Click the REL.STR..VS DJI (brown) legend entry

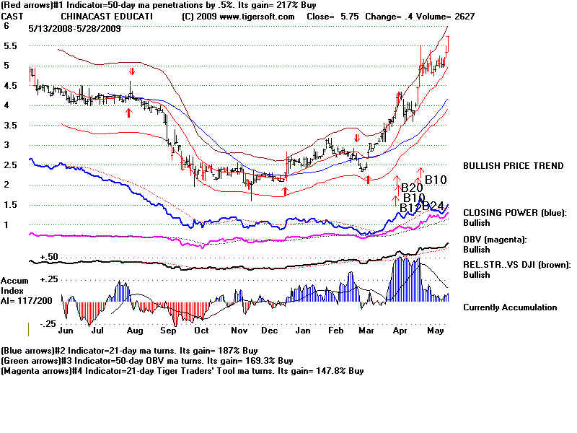(x=515, y=265)
